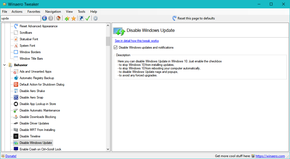
Task: Click the Donate! link
Action: pos(11,156)
